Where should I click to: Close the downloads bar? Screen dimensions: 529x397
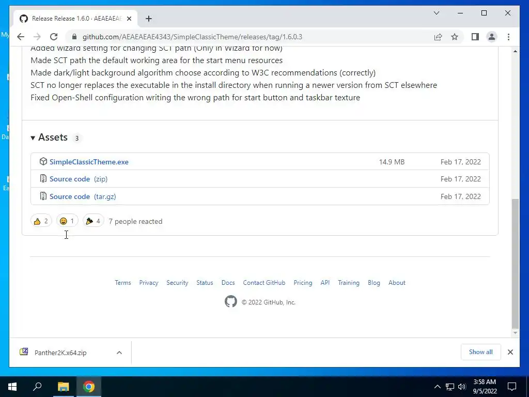(510, 352)
